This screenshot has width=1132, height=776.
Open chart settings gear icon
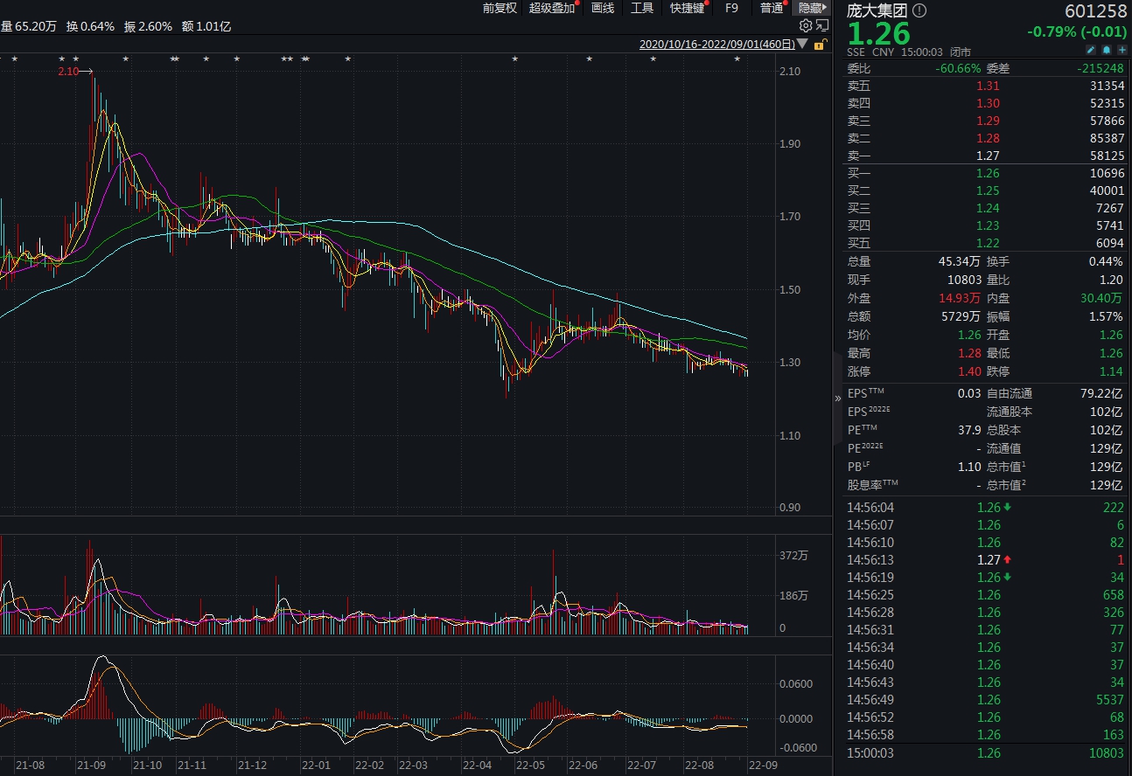coord(806,26)
